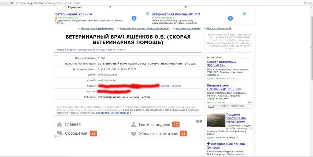313x157 pixels.
Task: Open the Ветеринарная клиника ad title
Action: click(74, 14)
